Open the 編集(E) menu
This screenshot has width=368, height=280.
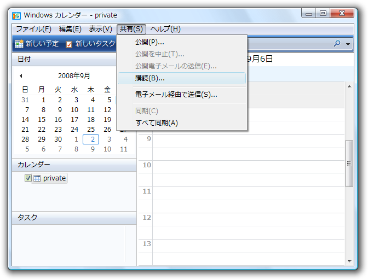coord(70,29)
